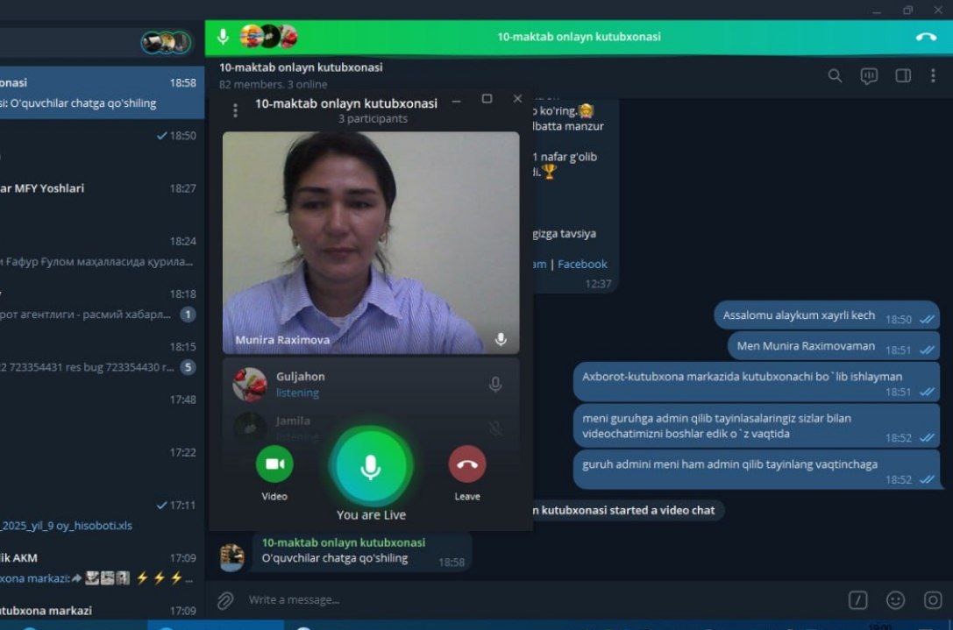Viewport: 953px width, 630px height.
Task: Leave the video chat
Action: coord(466,464)
